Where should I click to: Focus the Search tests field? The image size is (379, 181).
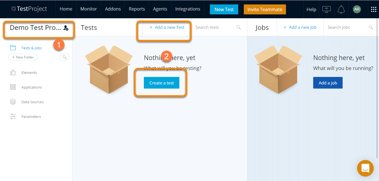[x=214, y=27]
